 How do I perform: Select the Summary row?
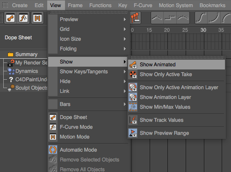click(24, 55)
